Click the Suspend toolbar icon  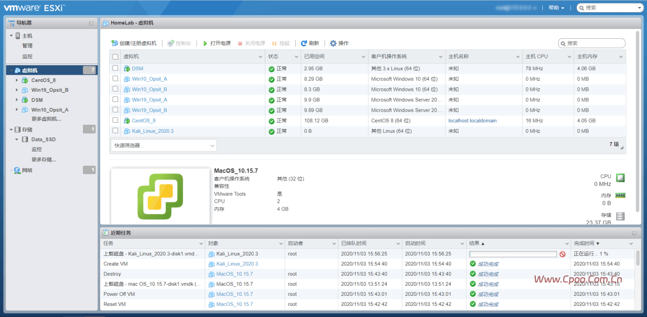pyautogui.click(x=274, y=43)
